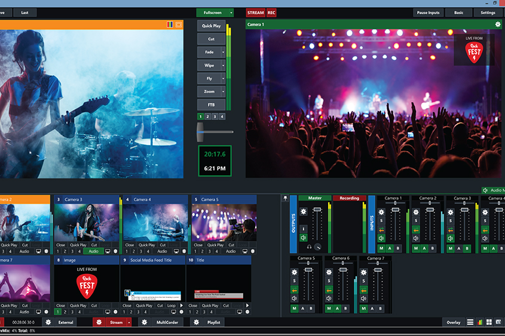Image resolution: width=505 pixels, height=336 pixels.
Task: Click the pin icon beside audio mixer
Action: pyautogui.click(x=286, y=198)
